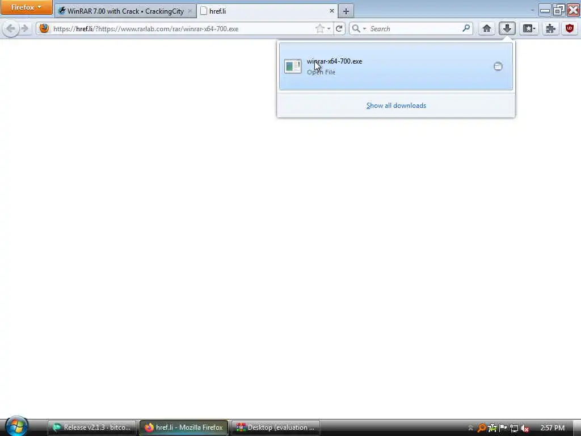The height and width of the screenshot is (436, 581).
Task: Click the Show all downloads link
Action: click(x=396, y=106)
